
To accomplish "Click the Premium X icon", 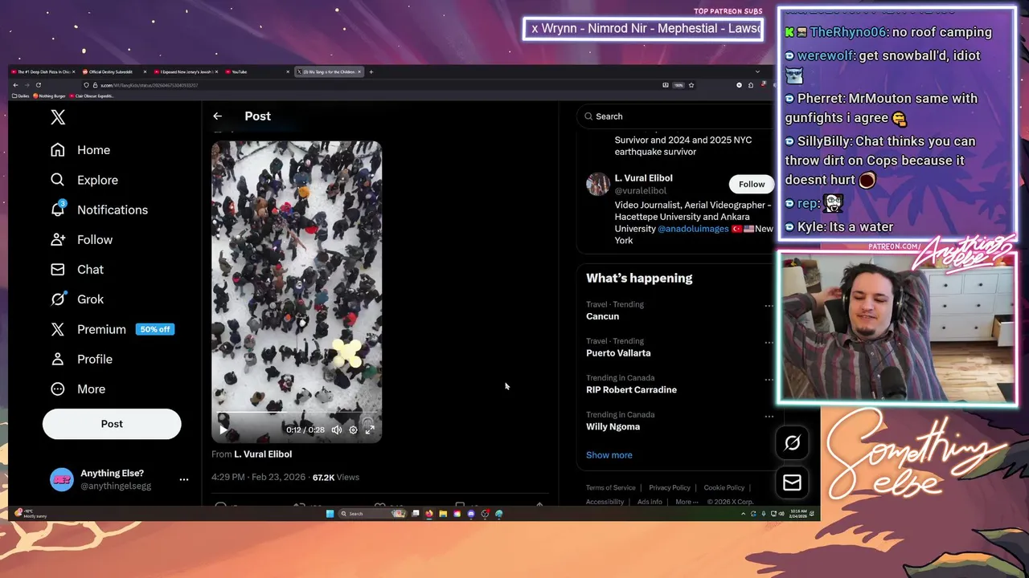I will click(58, 329).
